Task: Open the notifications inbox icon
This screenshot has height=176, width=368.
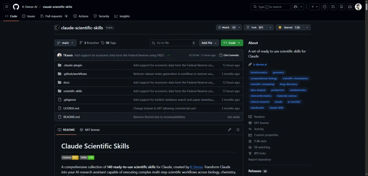Action: coord(350,7)
